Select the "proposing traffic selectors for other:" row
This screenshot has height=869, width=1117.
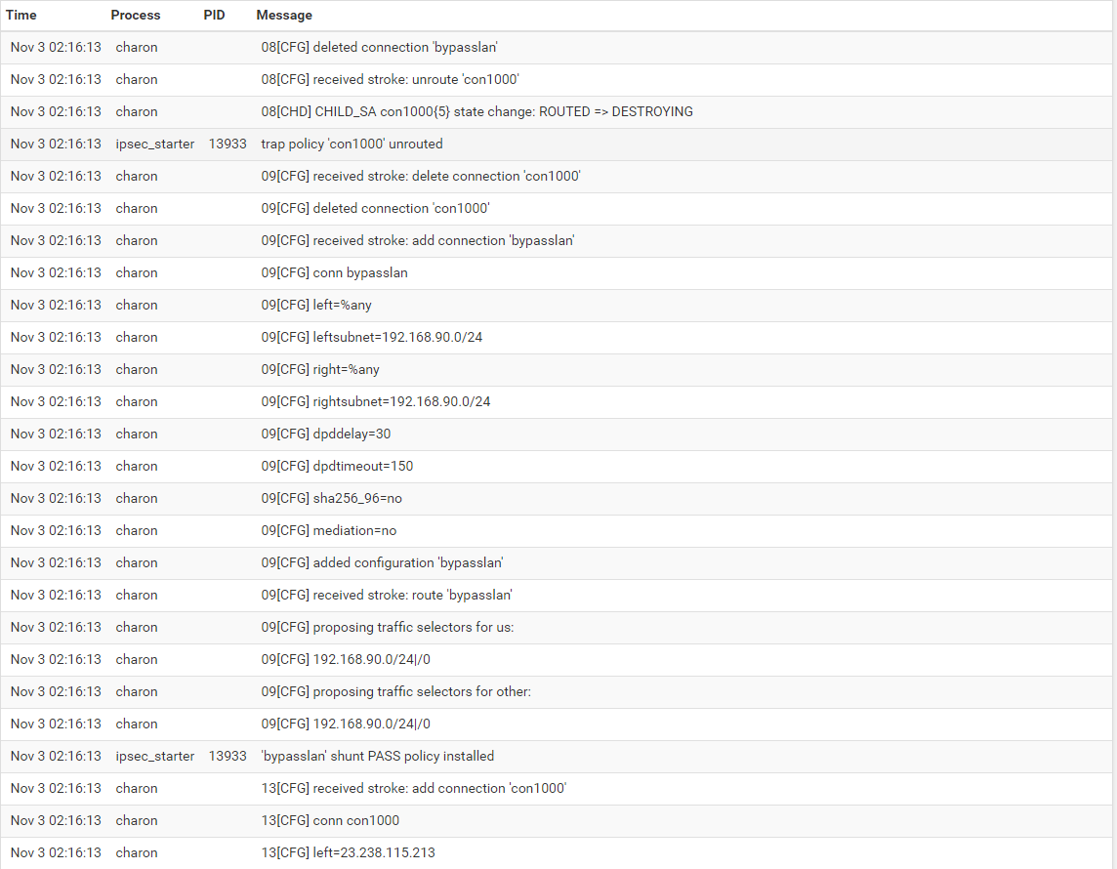point(557,691)
